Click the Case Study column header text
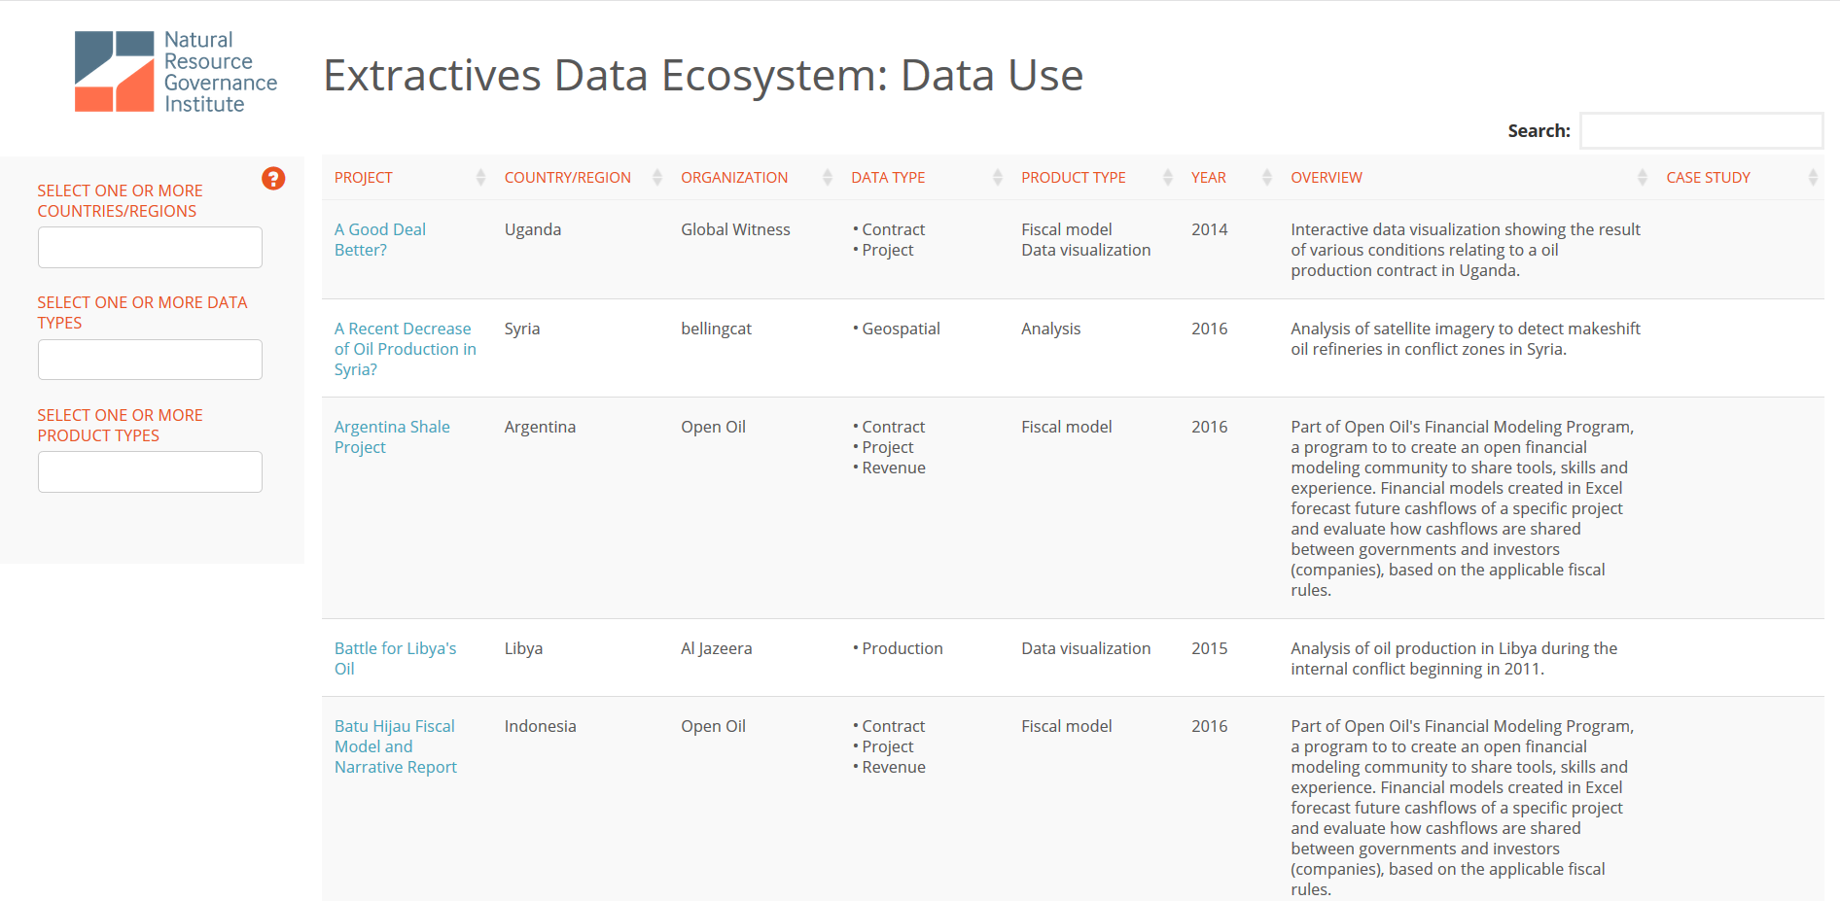Image resolution: width=1840 pixels, height=901 pixels. 1708,178
